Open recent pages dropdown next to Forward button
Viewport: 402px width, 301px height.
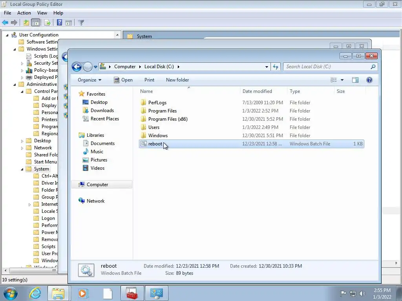[x=95, y=67]
